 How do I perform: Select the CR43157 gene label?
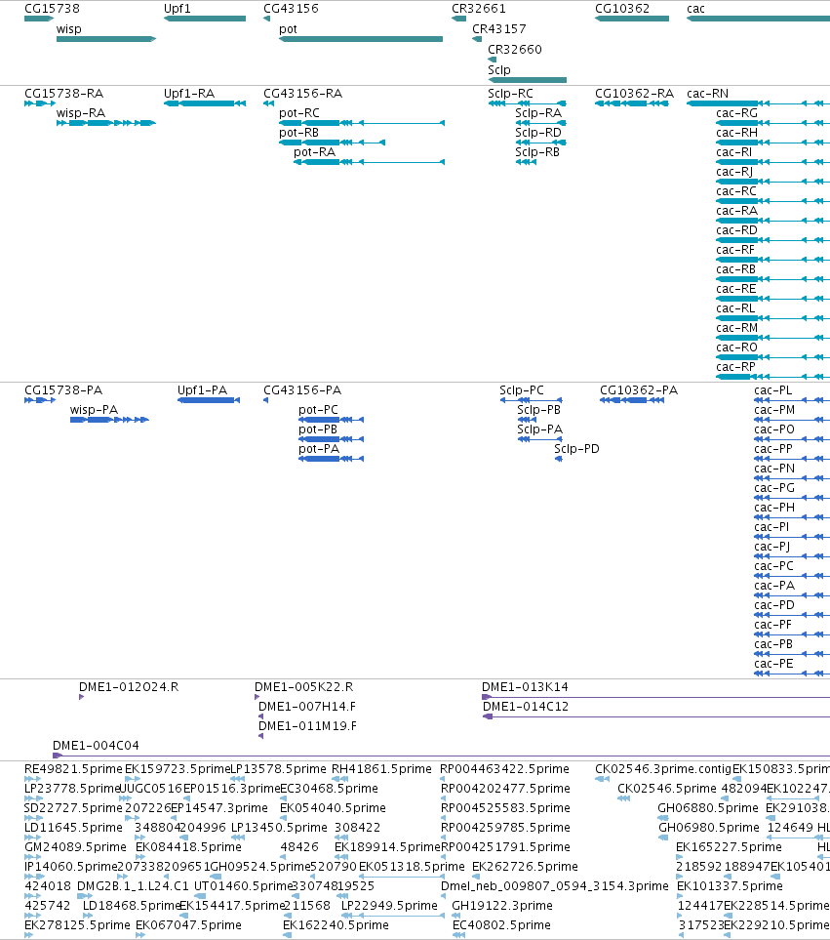[498, 28]
